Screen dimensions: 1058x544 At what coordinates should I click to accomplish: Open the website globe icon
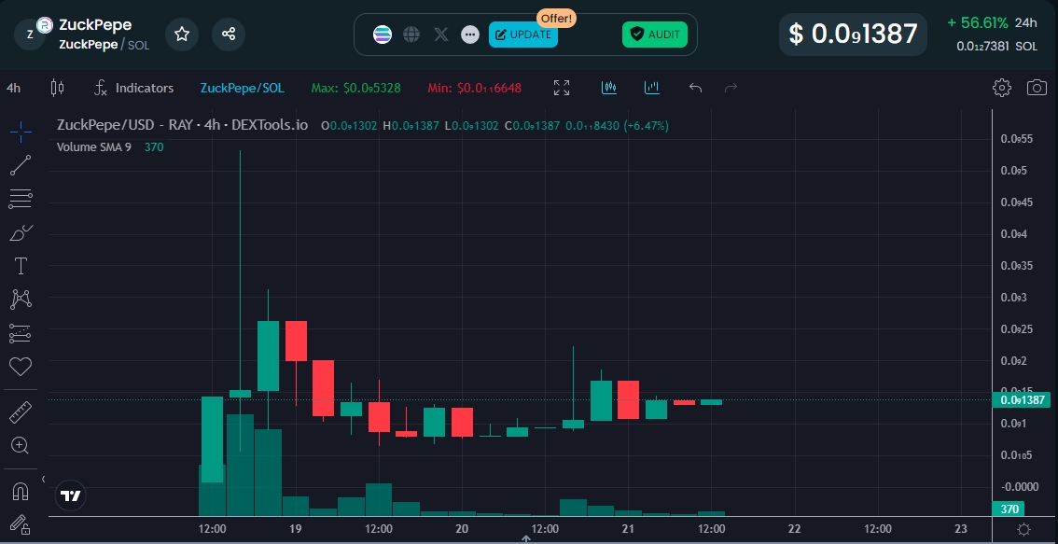[411, 35]
